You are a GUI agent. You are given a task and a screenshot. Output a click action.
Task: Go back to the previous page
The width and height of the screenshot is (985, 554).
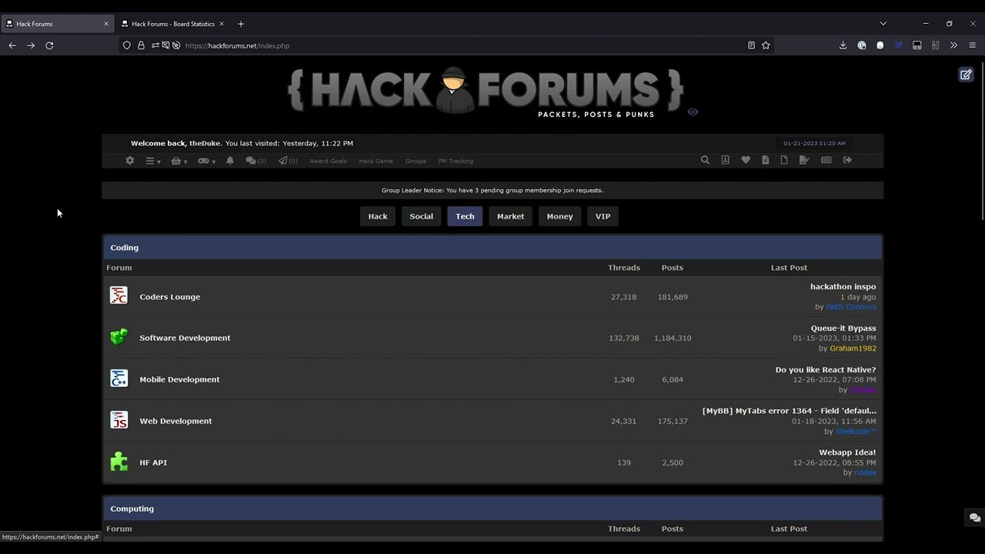coord(12,45)
